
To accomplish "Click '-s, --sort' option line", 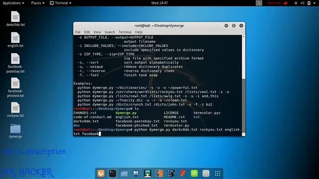I will pos(128,63).
